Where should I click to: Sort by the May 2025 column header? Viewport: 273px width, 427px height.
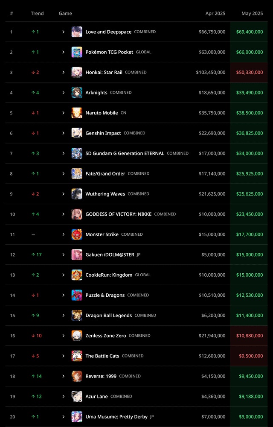click(x=252, y=14)
